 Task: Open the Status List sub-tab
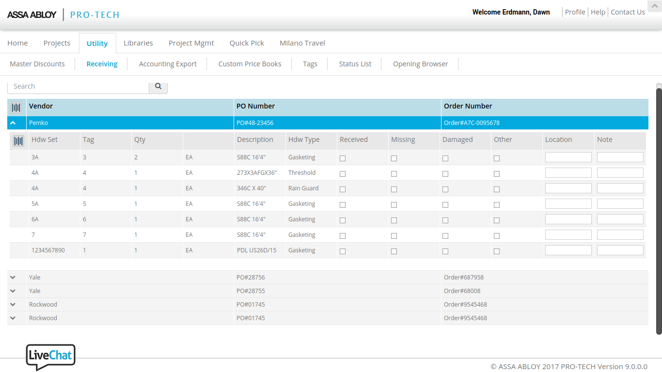[355, 64]
